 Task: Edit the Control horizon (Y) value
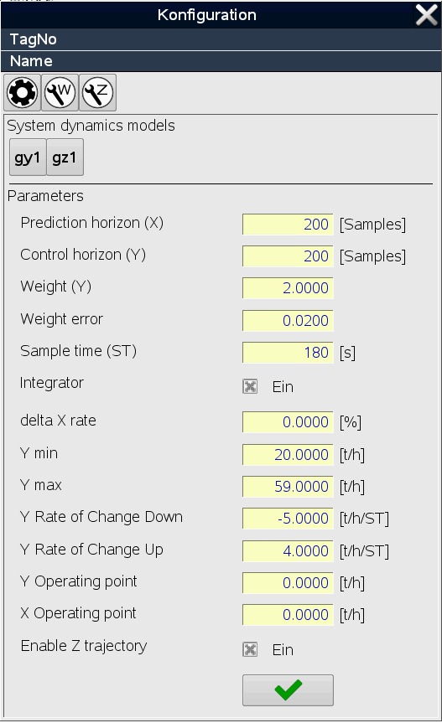coord(288,256)
